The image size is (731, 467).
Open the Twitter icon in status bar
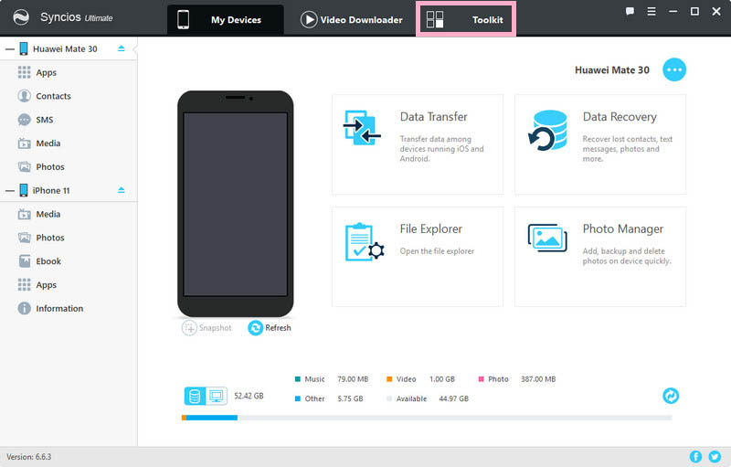point(715,457)
